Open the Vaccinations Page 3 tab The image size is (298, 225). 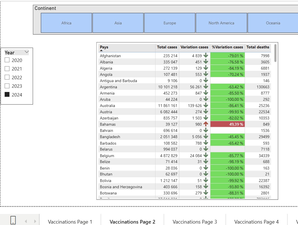pyautogui.click(x=195, y=222)
